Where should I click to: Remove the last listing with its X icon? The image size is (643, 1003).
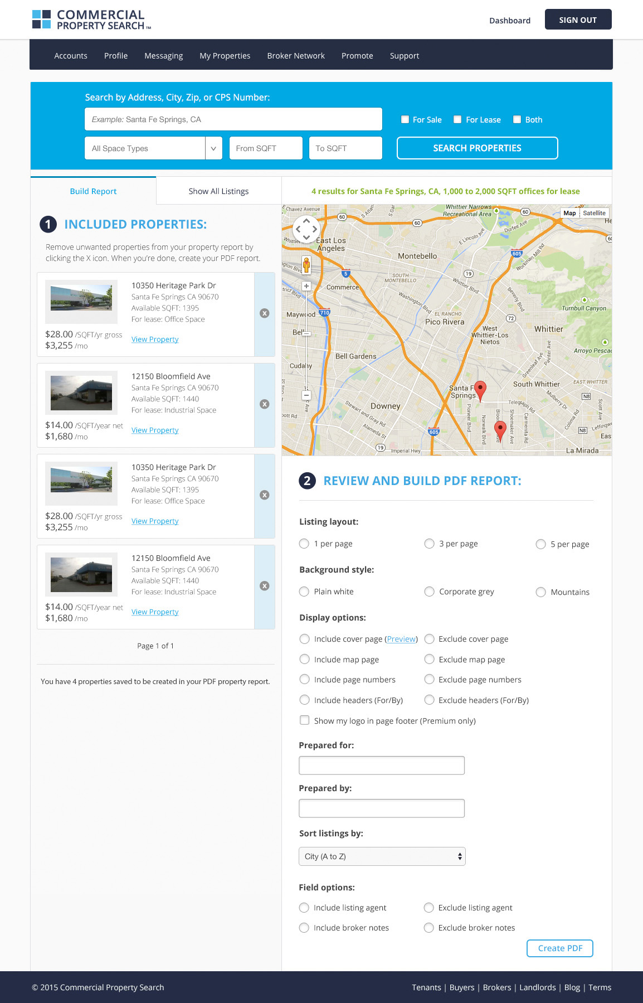pyautogui.click(x=265, y=586)
